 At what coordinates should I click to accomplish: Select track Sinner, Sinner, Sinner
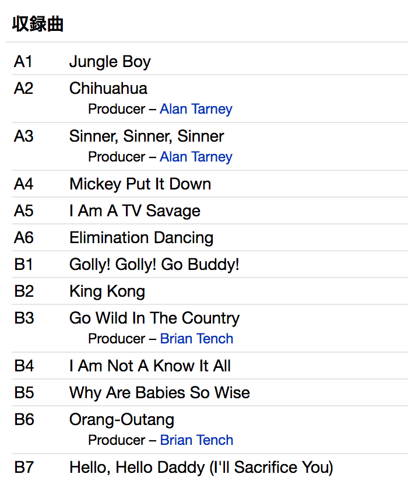pos(146,136)
